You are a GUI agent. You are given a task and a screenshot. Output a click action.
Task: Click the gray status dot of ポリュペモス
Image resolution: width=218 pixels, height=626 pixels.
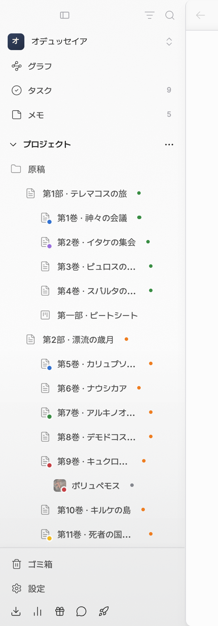click(132, 485)
